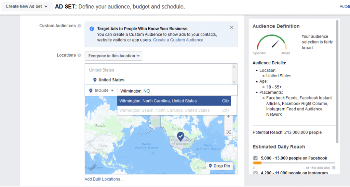Viewport: 350px width, 187px height.
Task: Click the United States location pin icon
Action: pos(95,80)
